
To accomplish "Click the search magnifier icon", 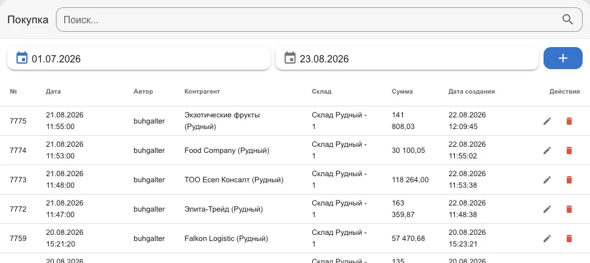I will [x=567, y=20].
